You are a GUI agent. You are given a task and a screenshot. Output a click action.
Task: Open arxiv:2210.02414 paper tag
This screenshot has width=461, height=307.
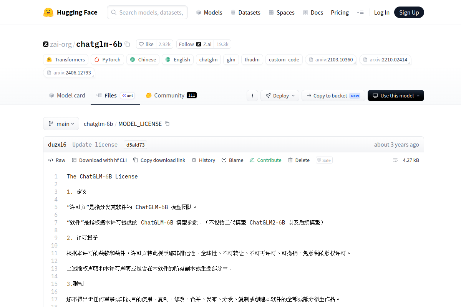[385, 59]
